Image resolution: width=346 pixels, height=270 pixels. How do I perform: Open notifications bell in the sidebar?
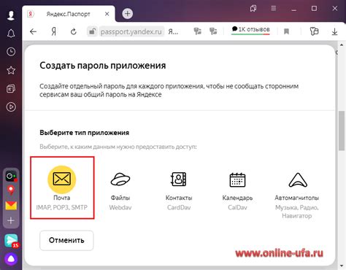(11, 34)
